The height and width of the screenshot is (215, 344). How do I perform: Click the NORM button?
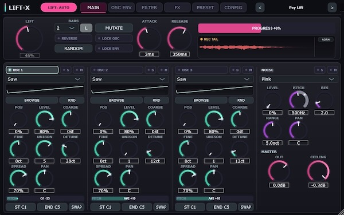pos(326,39)
